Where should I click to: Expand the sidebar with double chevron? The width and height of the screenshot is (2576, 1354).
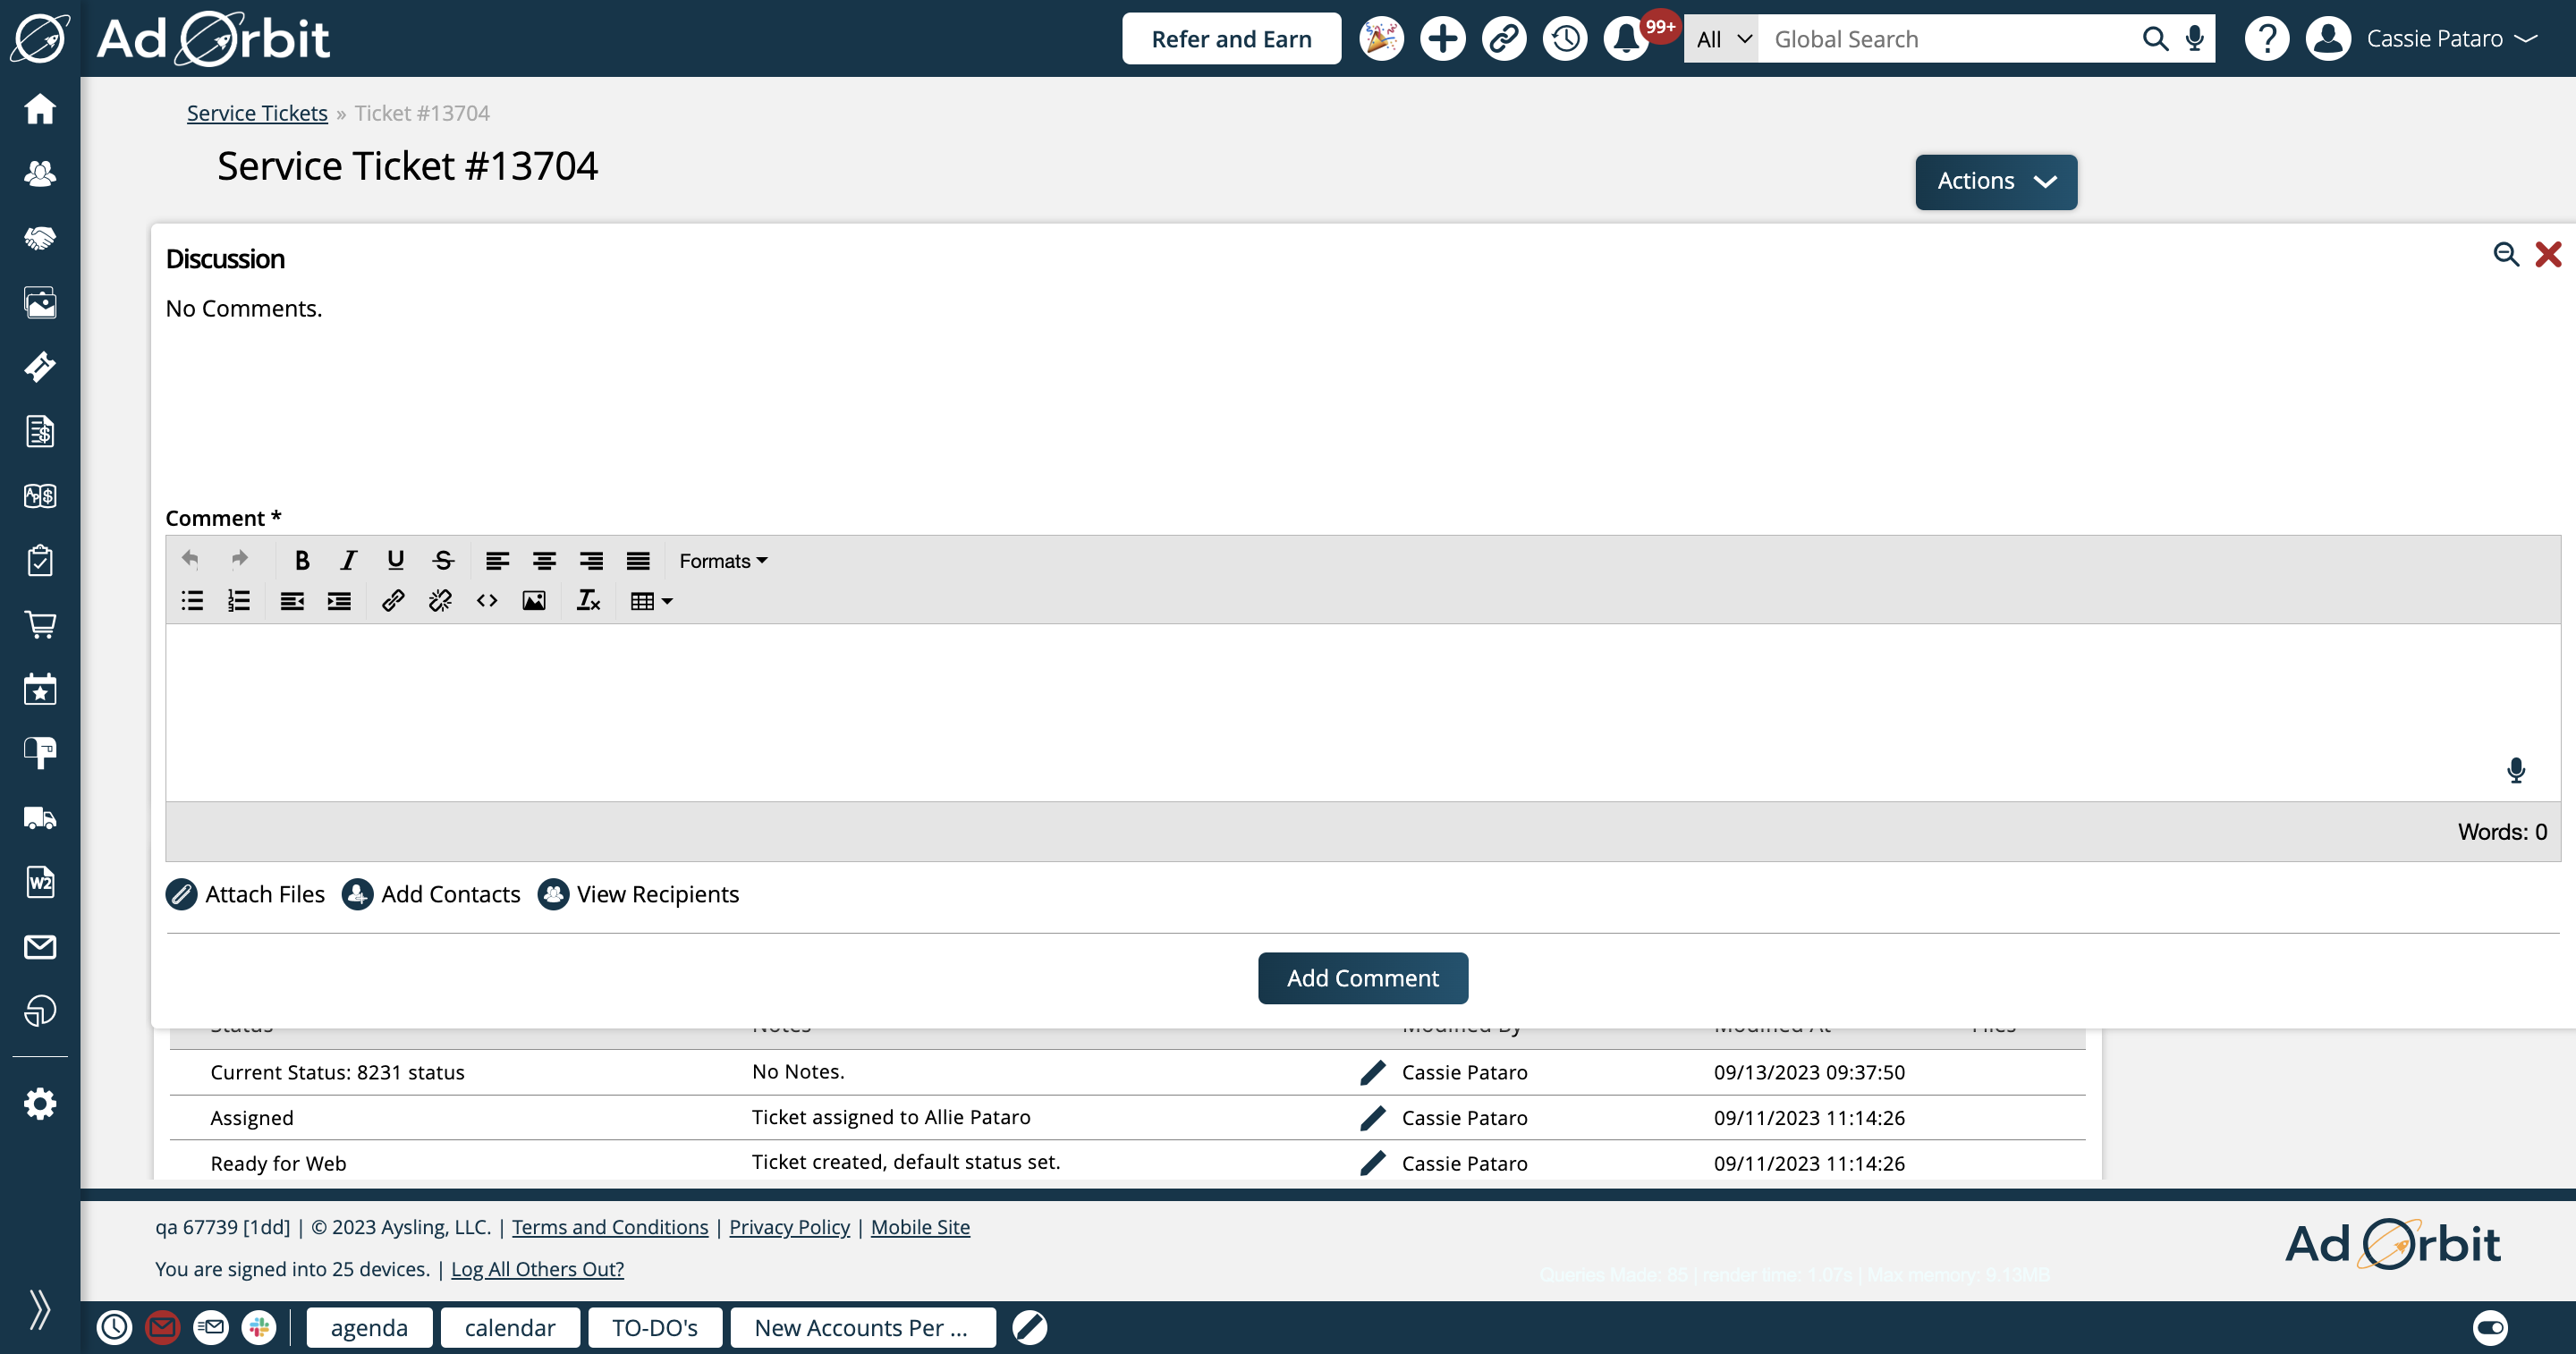[40, 1309]
